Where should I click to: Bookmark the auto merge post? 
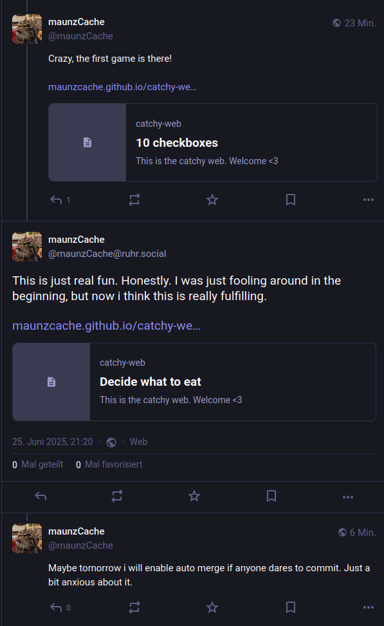(291, 607)
